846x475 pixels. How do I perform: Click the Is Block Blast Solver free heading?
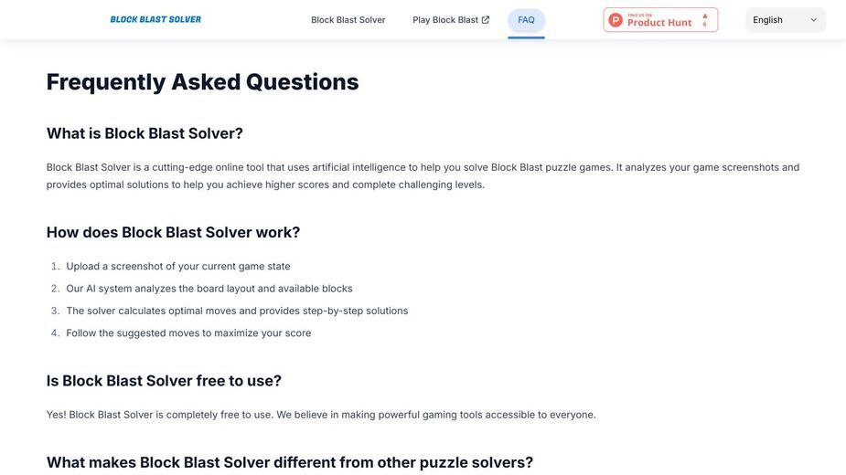click(164, 381)
